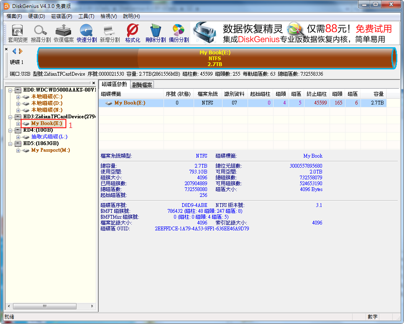Click the NTFS cell in the partition table row

pos(208,103)
